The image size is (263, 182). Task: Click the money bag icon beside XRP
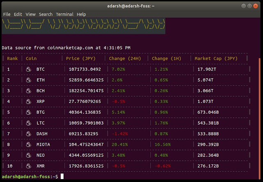[x=28, y=102]
